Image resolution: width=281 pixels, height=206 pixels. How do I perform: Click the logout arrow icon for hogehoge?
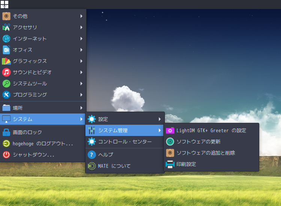click(x=6, y=143)
